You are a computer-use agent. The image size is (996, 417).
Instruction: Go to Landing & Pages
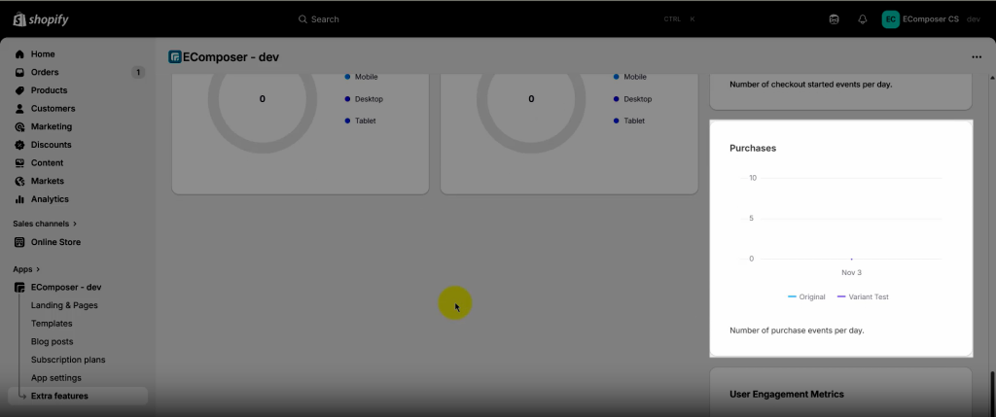[x=64, y=305]
